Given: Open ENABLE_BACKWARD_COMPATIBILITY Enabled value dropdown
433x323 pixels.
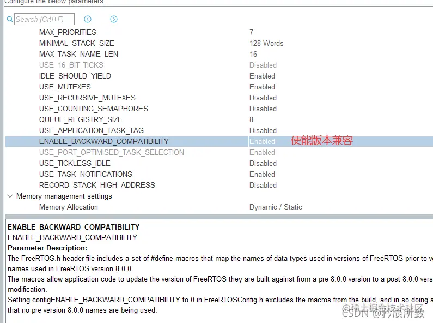Looking at the screenshot, I should (262, 141).
